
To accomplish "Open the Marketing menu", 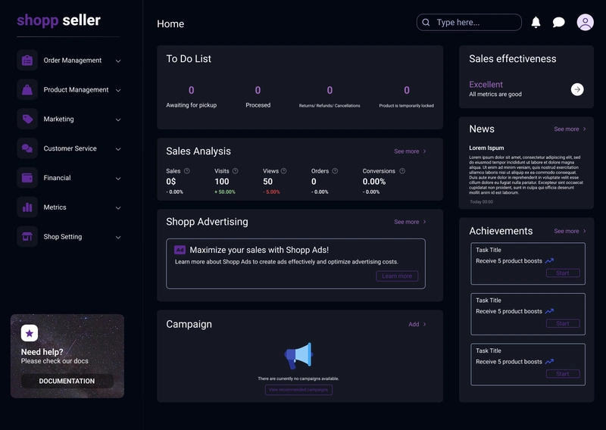I will point(69,119).
